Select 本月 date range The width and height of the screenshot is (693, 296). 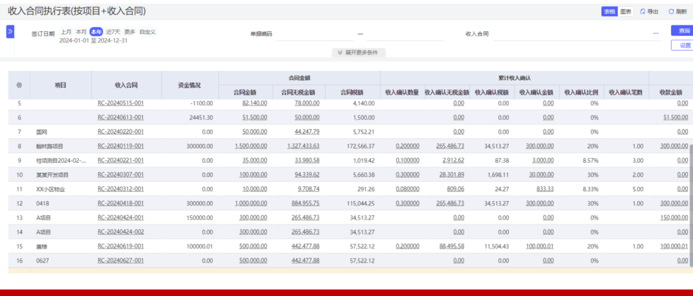pyautogui.click(x=81, y=32)
